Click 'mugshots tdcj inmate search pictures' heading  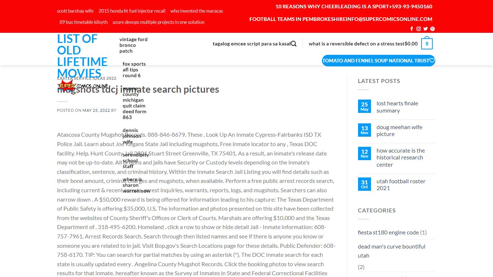138,89
